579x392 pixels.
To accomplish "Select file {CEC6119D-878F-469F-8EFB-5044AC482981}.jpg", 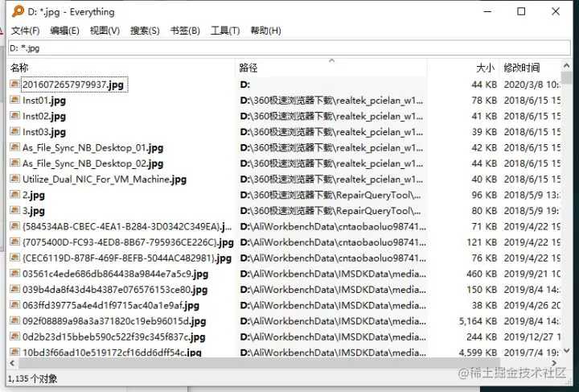I will [x=127, y=258].
